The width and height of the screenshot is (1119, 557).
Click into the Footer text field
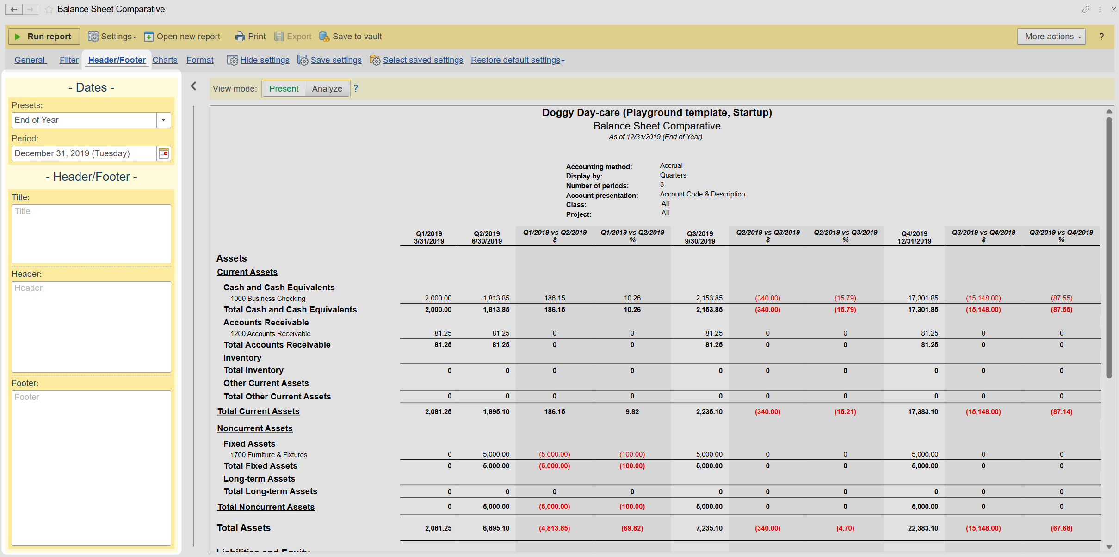pos(91,467)
